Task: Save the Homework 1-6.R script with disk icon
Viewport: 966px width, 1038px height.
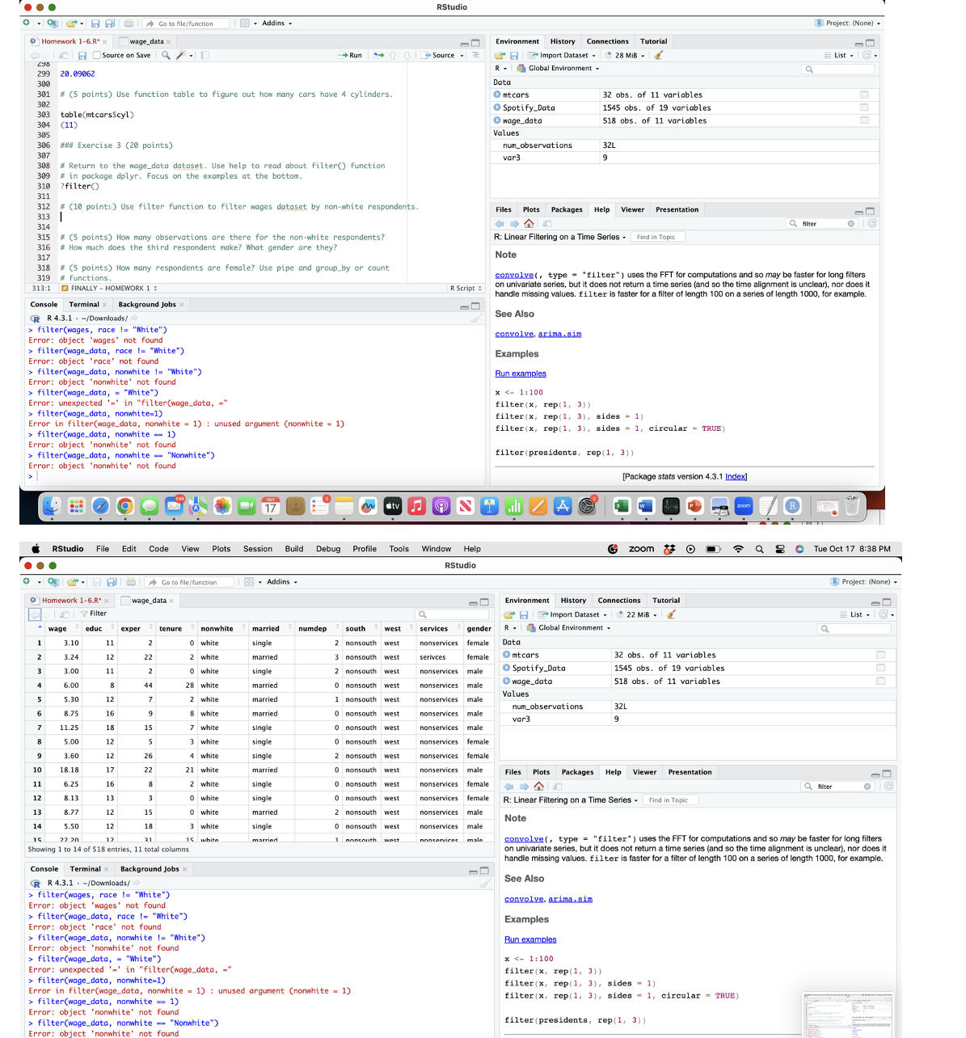Action: coord(82,55)
